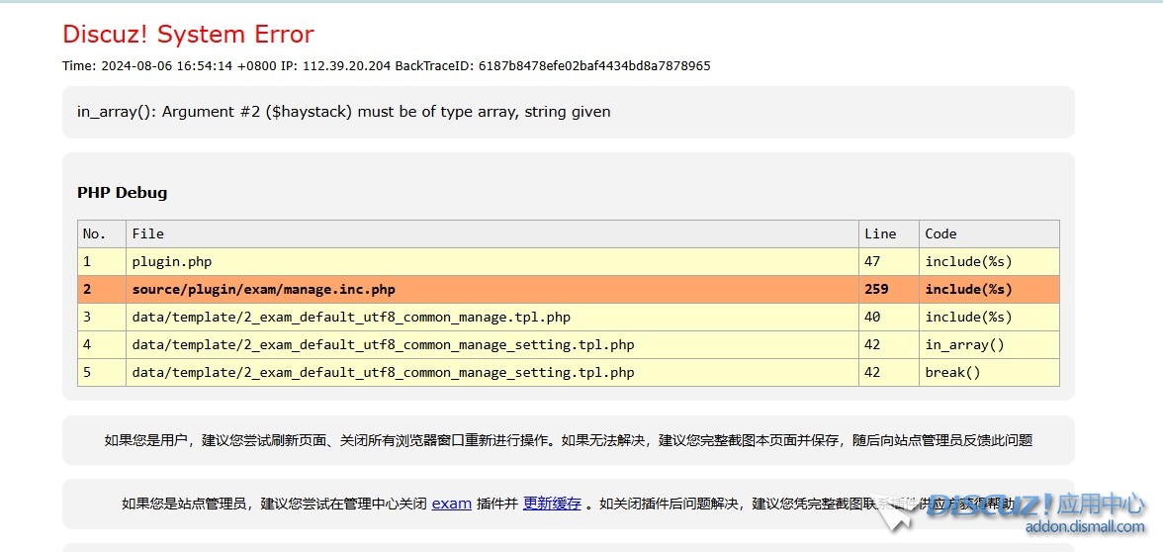Click the Discuz! System Error heading
The image size is (1163, 552).
[188, 34]
